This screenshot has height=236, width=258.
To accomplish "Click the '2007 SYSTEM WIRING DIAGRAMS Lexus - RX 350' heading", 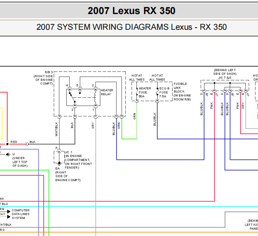I will point(131,27).
